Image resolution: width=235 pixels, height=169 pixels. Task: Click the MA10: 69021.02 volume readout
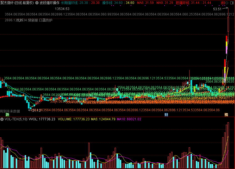pos(129,119)
